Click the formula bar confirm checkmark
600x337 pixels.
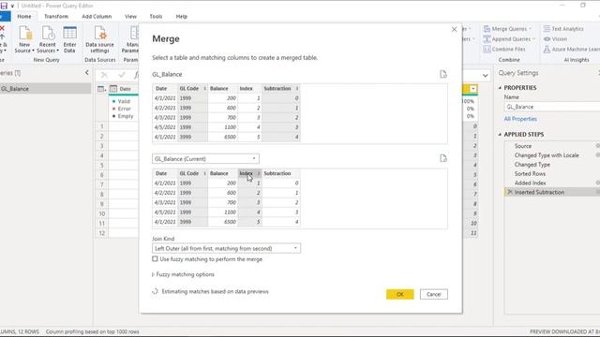point(122,75)
